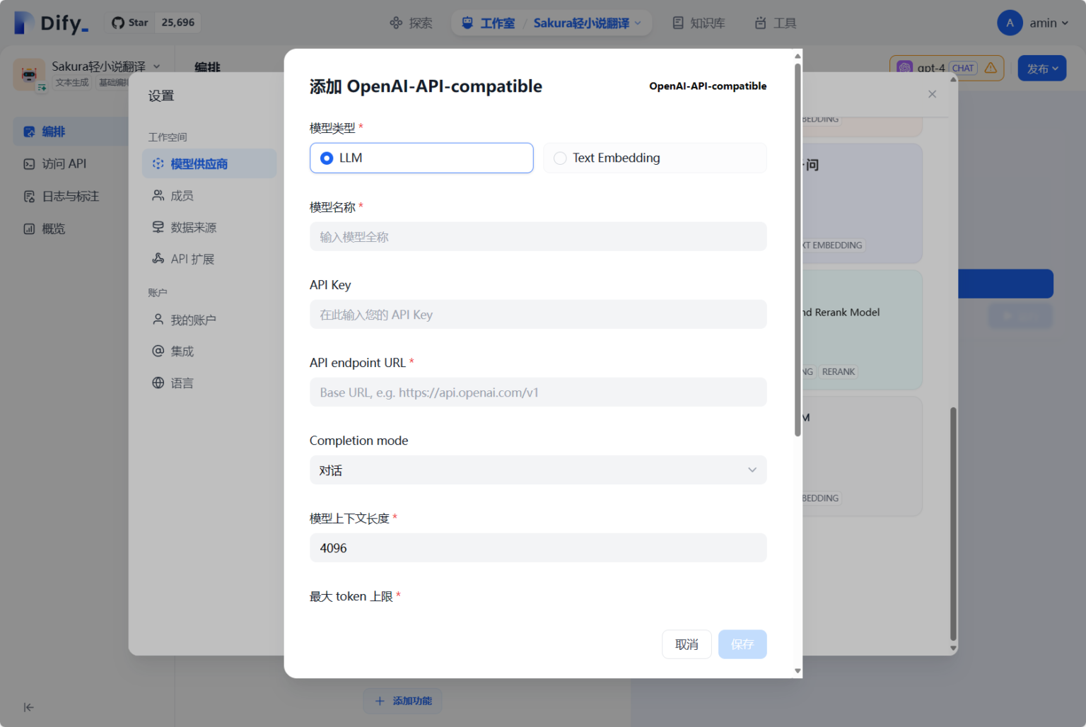Close the settings panel with X icon
Image resolution: width=1086 pixels, height=727 pixels.
point(932,94)
